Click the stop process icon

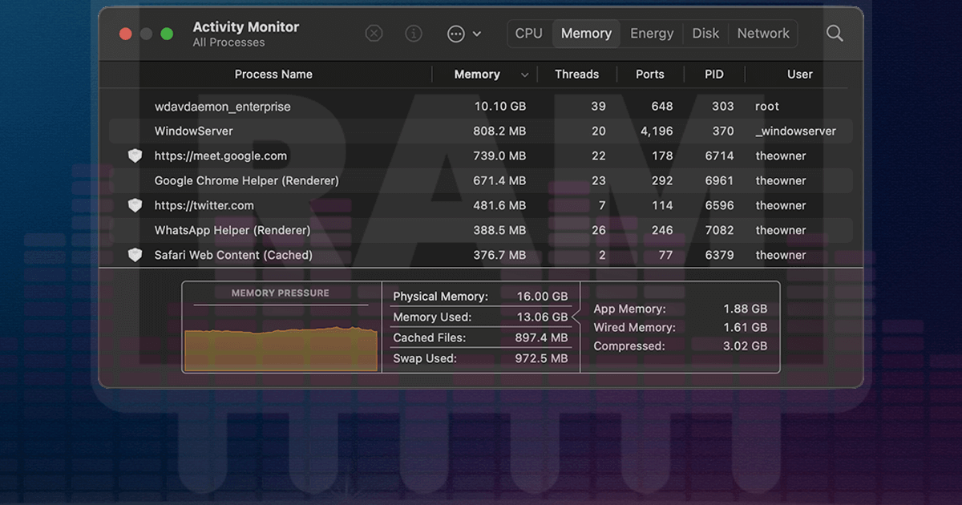(x=374, y=34)
